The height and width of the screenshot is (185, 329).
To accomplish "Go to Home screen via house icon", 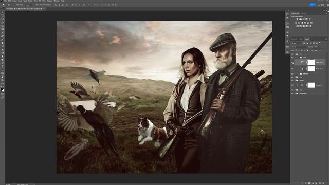I will pyautogui.click(x=3, y=5).
